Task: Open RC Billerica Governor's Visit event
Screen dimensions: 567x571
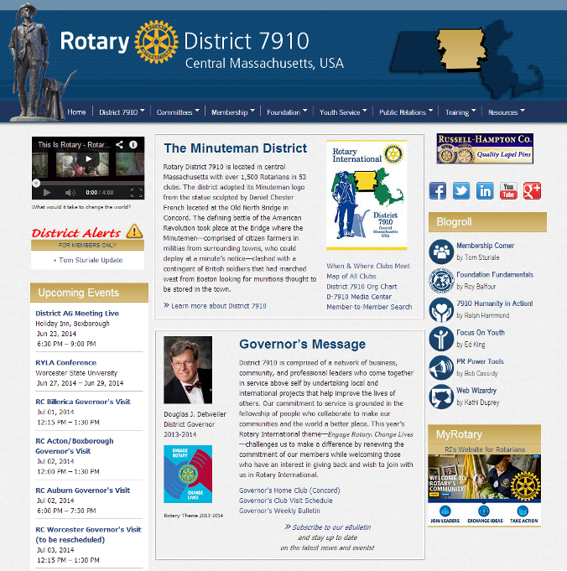Action: point(83,402)
